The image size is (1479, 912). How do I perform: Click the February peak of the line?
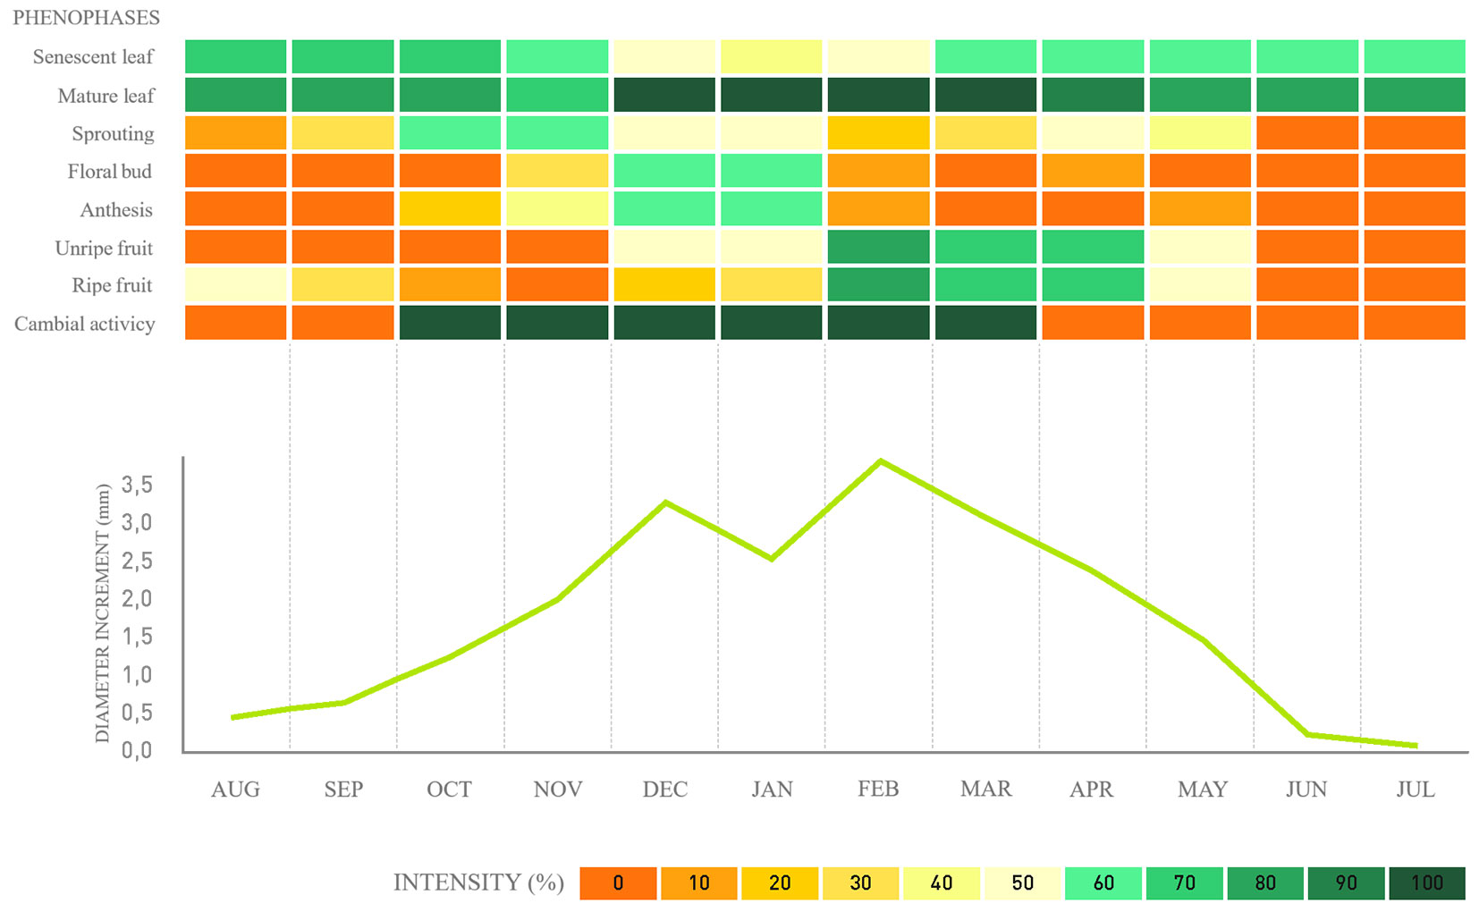[x=881, y=461]
